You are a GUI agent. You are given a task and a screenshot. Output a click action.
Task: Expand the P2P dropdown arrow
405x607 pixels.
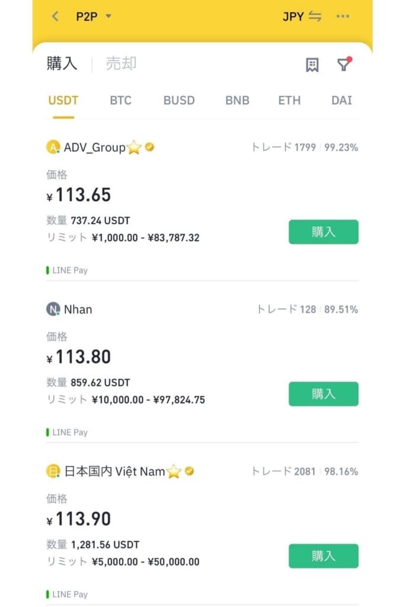point(109,16)
